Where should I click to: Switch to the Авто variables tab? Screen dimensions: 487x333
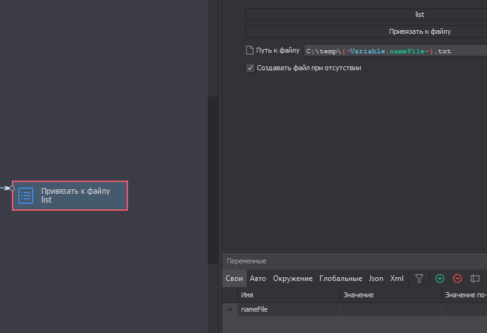(258, 278)
